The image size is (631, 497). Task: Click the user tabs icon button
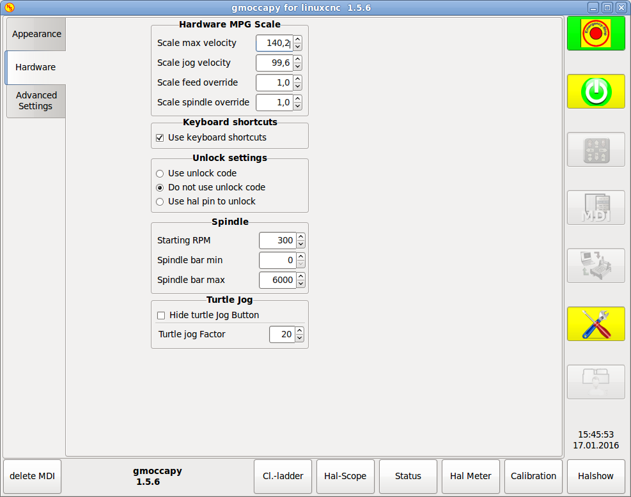click(x=596, y=382)
